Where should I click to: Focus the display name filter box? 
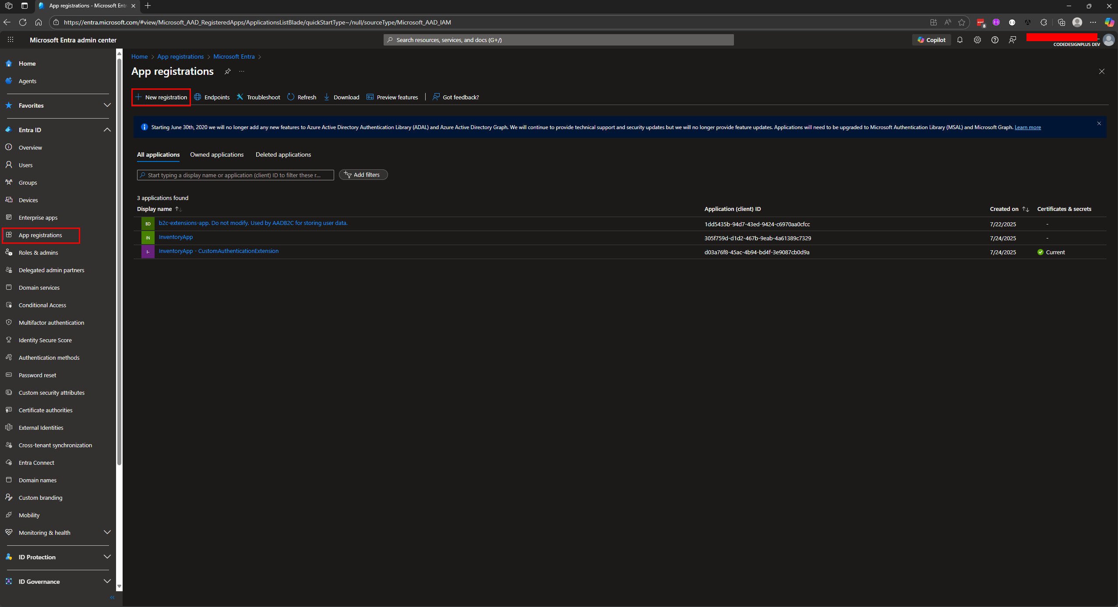pos(236,175)
